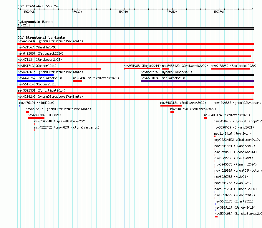Click the 56040k ruler tick label
The height and width of the screenshot is (228, 262).
[124, 12]
